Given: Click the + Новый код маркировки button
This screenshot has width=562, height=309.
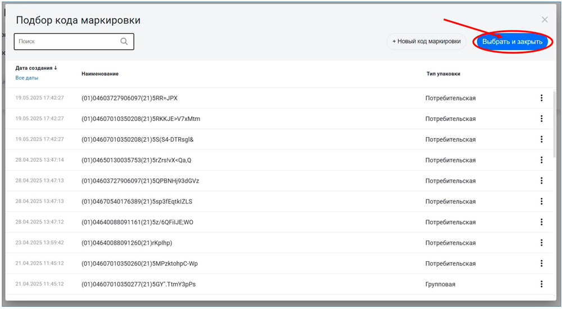Looking at the screenshot, I should 426,42.
